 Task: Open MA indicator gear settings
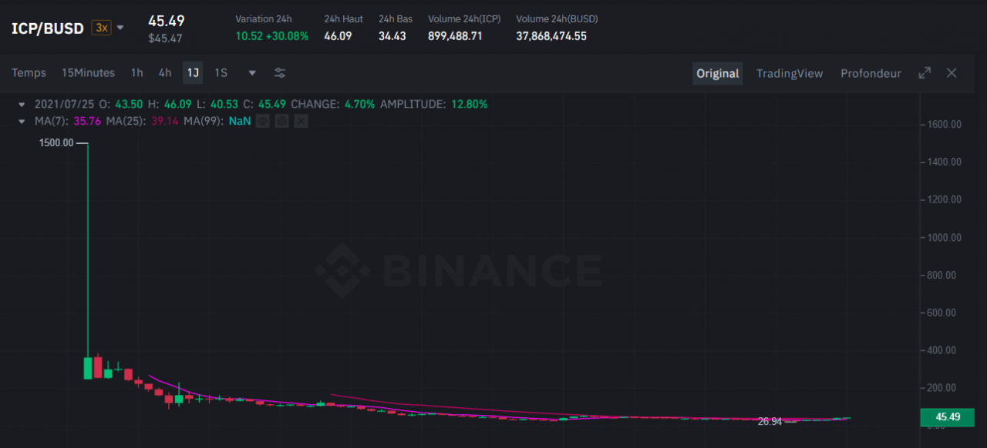click(x=281, y=121)
